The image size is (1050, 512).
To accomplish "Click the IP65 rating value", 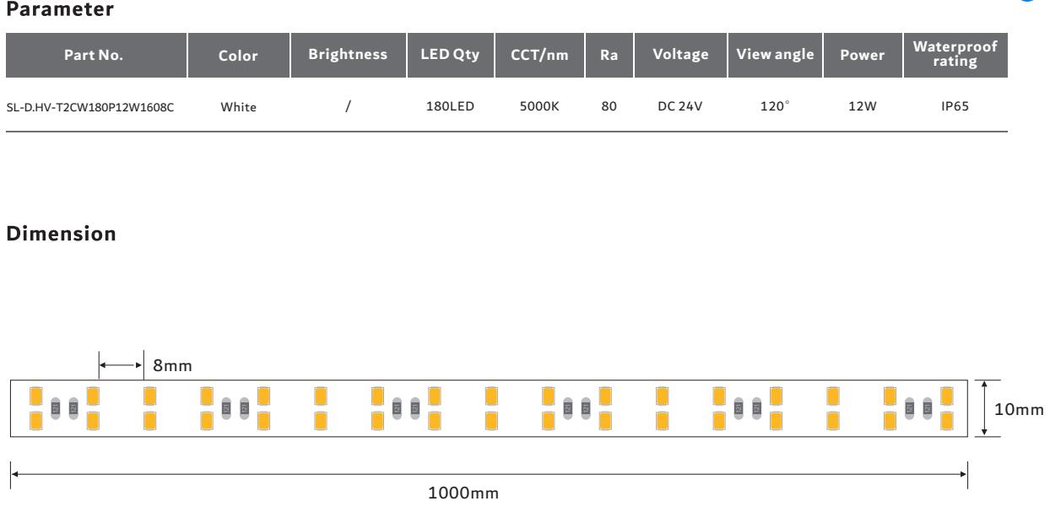I will click(x=955, y=109).
